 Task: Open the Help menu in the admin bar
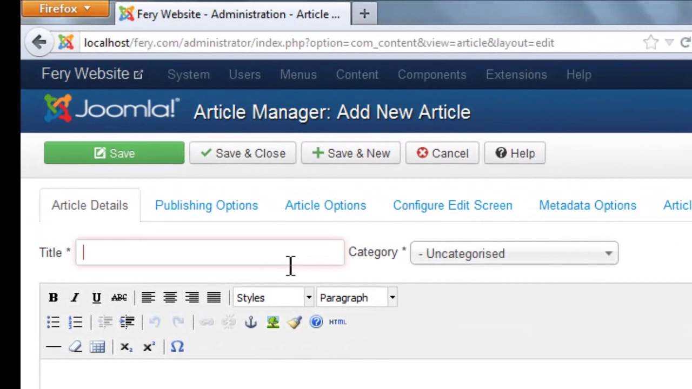point(578,75)
